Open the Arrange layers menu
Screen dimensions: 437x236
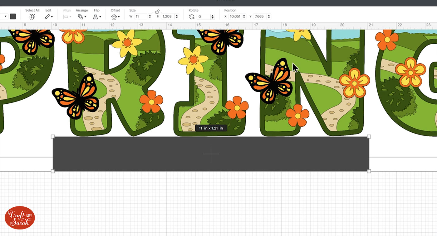tap(81, 17)
